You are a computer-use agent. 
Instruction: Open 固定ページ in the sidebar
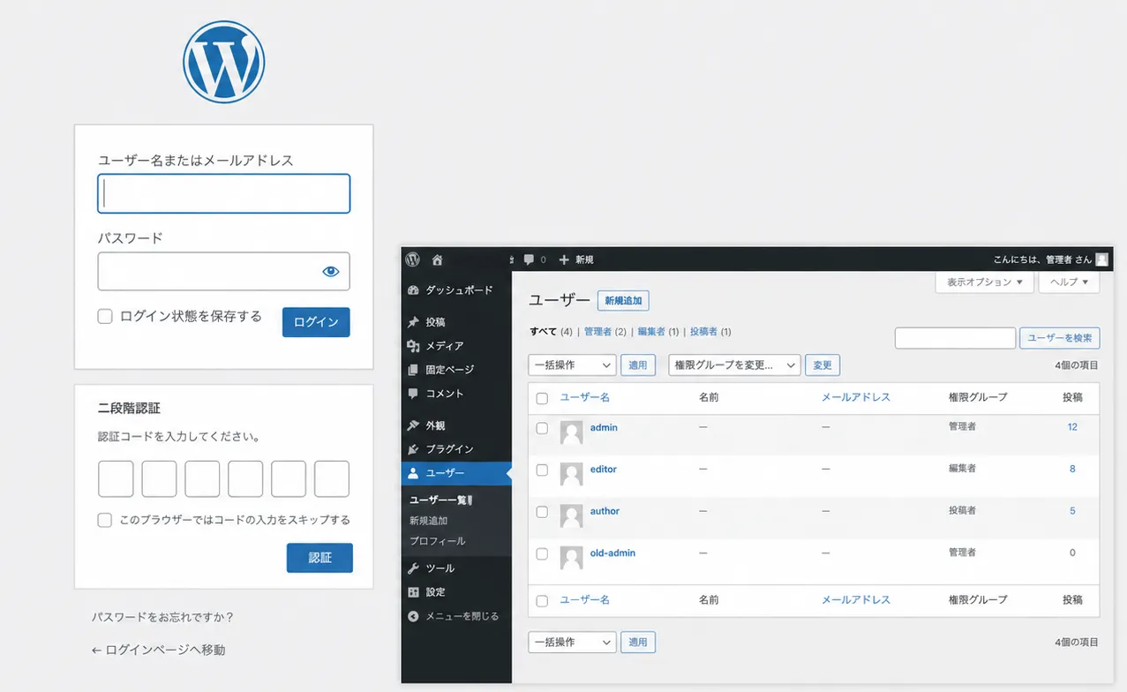click(456, 370)
